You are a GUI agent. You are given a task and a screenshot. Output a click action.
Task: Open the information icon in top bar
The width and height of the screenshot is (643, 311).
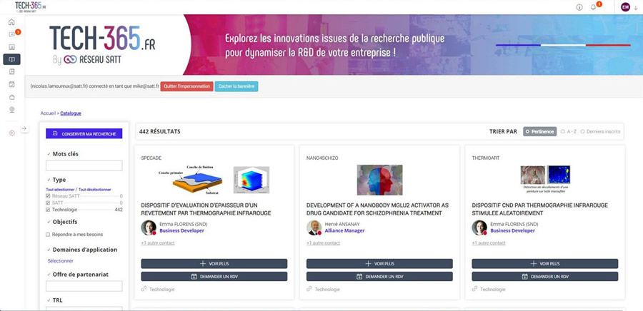[x=579, y=7]
